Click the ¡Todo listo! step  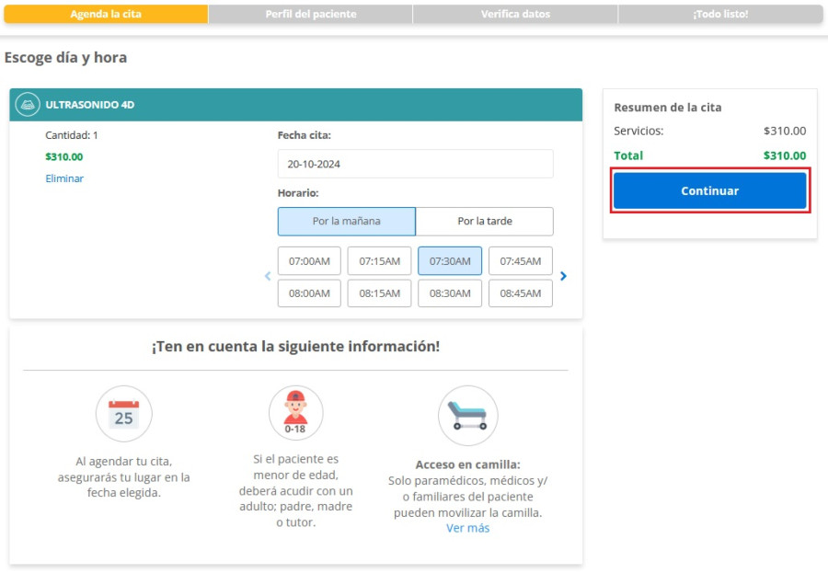(x=719, y=15)
